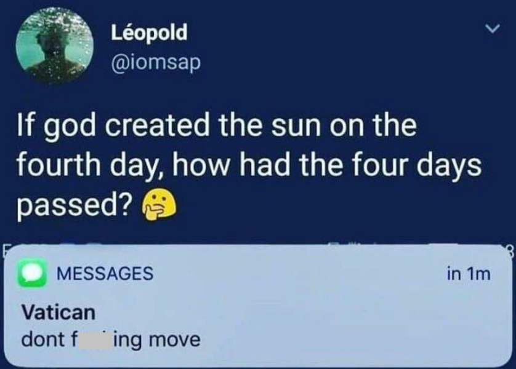
Task: Open the tweet options chevron menu
Action: tap(491, 29)
